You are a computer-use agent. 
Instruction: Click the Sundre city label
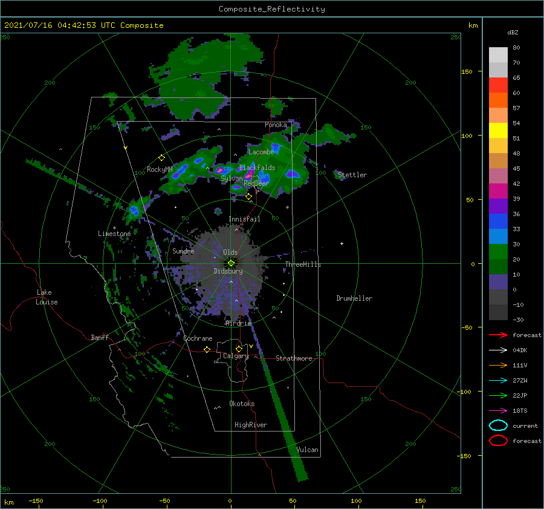pyautogui.click(x=183, y=251)
